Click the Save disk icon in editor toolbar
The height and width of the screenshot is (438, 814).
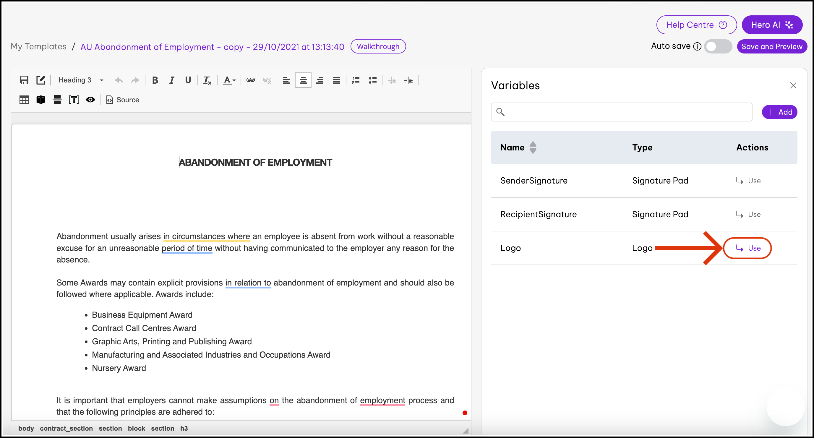click(24, 80)
